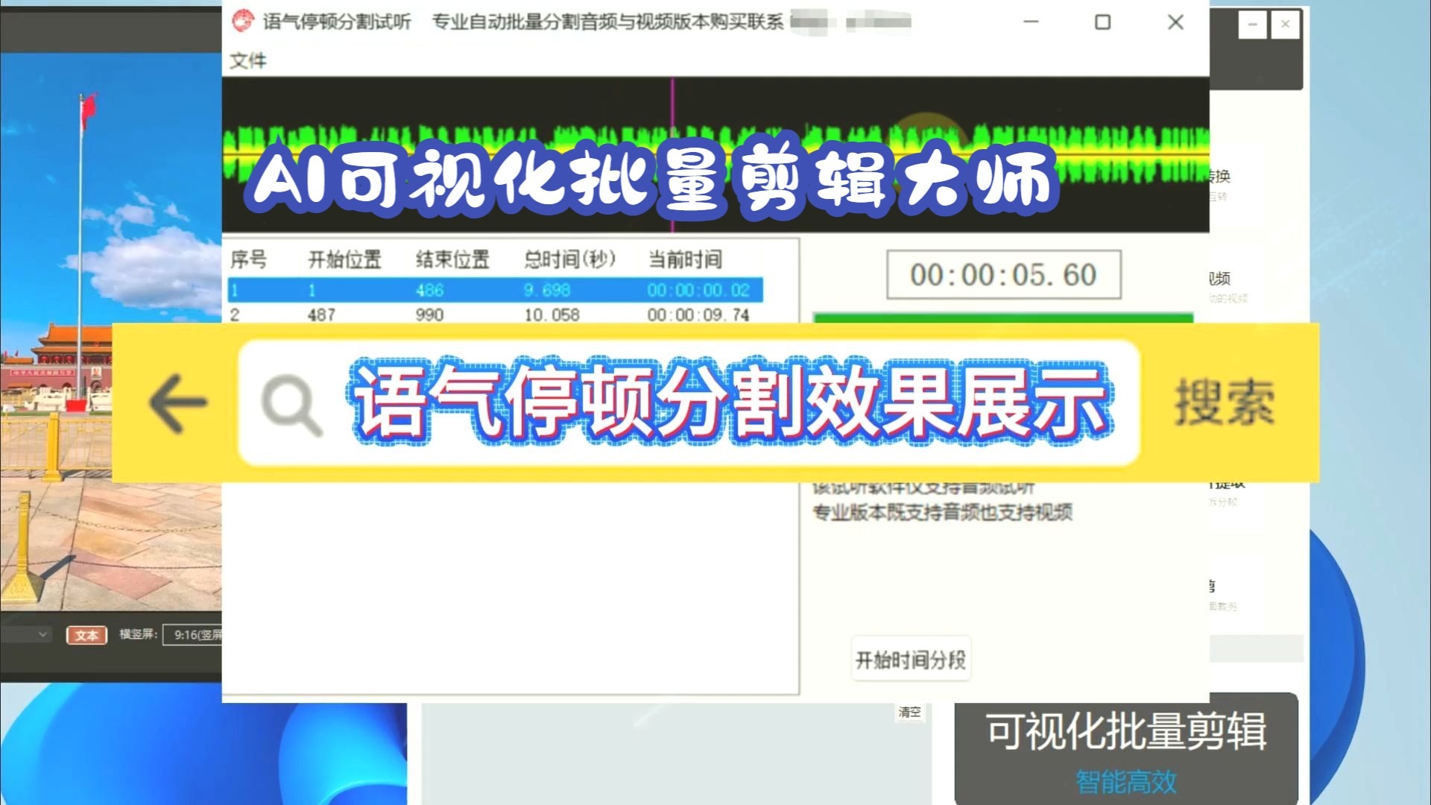
Task: Click the 清空 button in background window
Action: click(x=909, y=712)
